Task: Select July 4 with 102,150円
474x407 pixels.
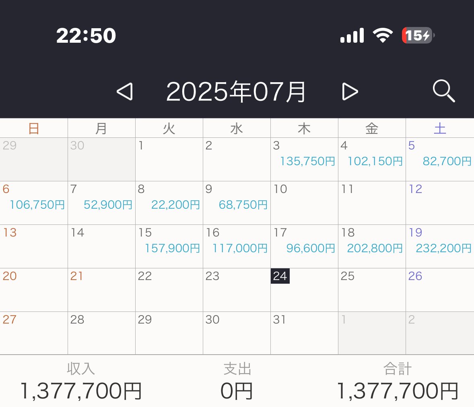Action: pos(372,159)
